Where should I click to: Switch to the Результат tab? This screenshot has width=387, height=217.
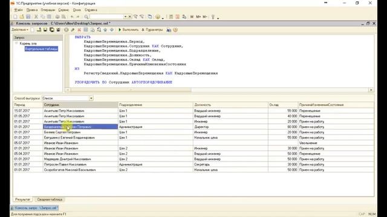[22, 200]
